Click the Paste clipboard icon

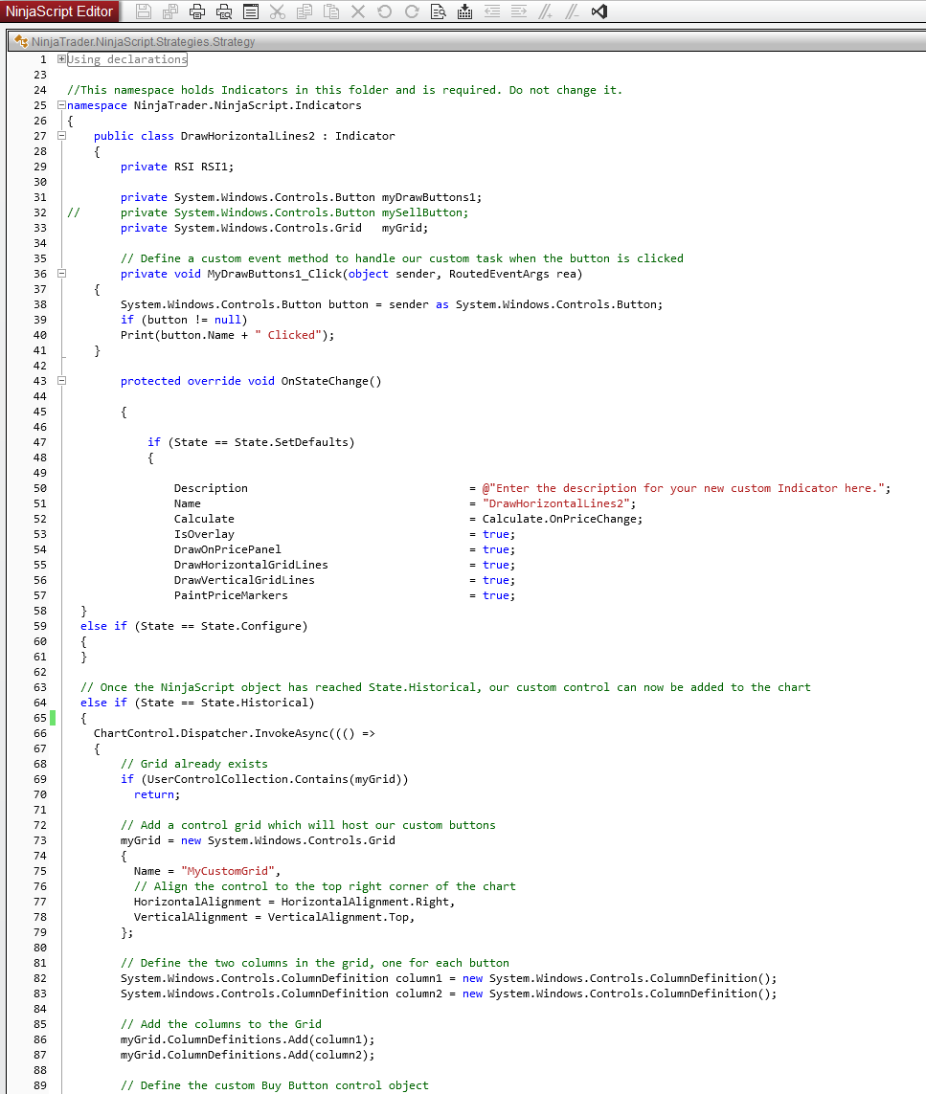tap(331, 11)
